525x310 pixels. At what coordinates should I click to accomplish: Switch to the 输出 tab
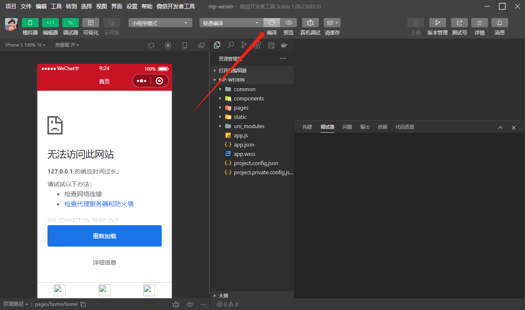pos(365,127)
